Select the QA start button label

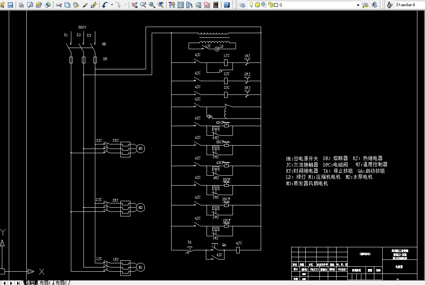click(224, 245)
